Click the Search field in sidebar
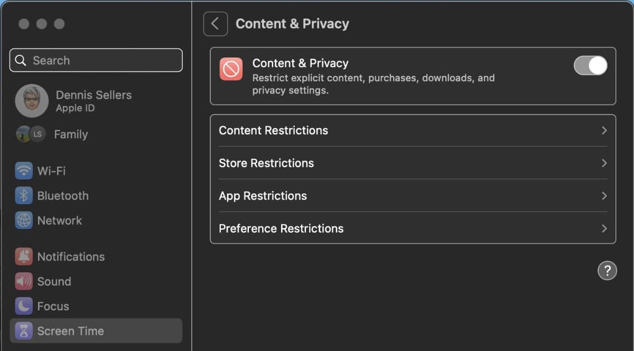The image size is (634, 351). 100,60
